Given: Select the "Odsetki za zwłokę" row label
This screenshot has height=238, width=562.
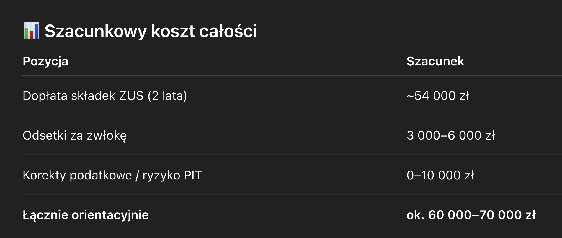Looking at the screenshot, I should tap(75, 135).
